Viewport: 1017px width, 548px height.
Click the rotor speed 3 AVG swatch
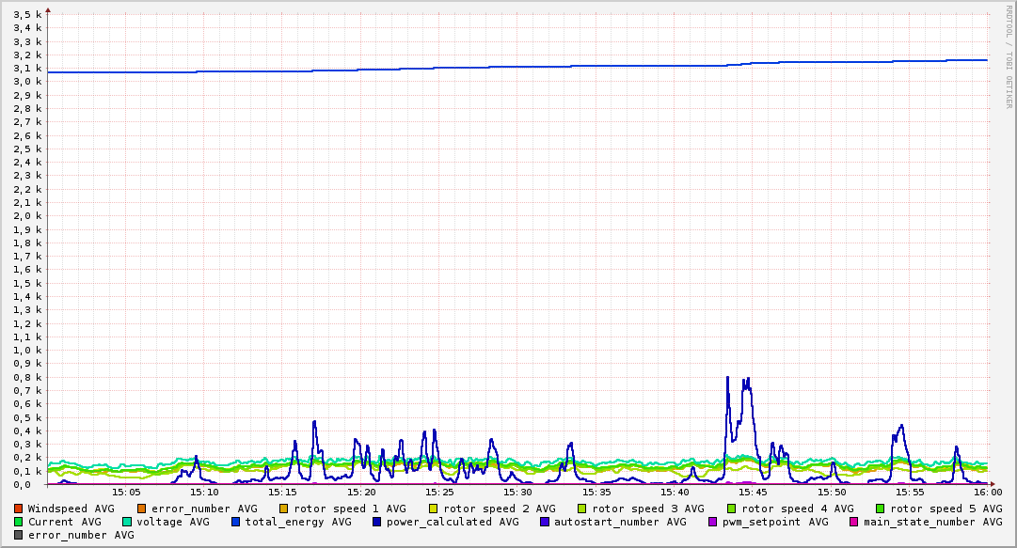(x=582, y=509)
